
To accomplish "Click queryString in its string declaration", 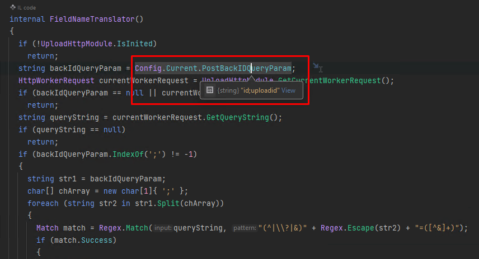I will coord(74,118).
